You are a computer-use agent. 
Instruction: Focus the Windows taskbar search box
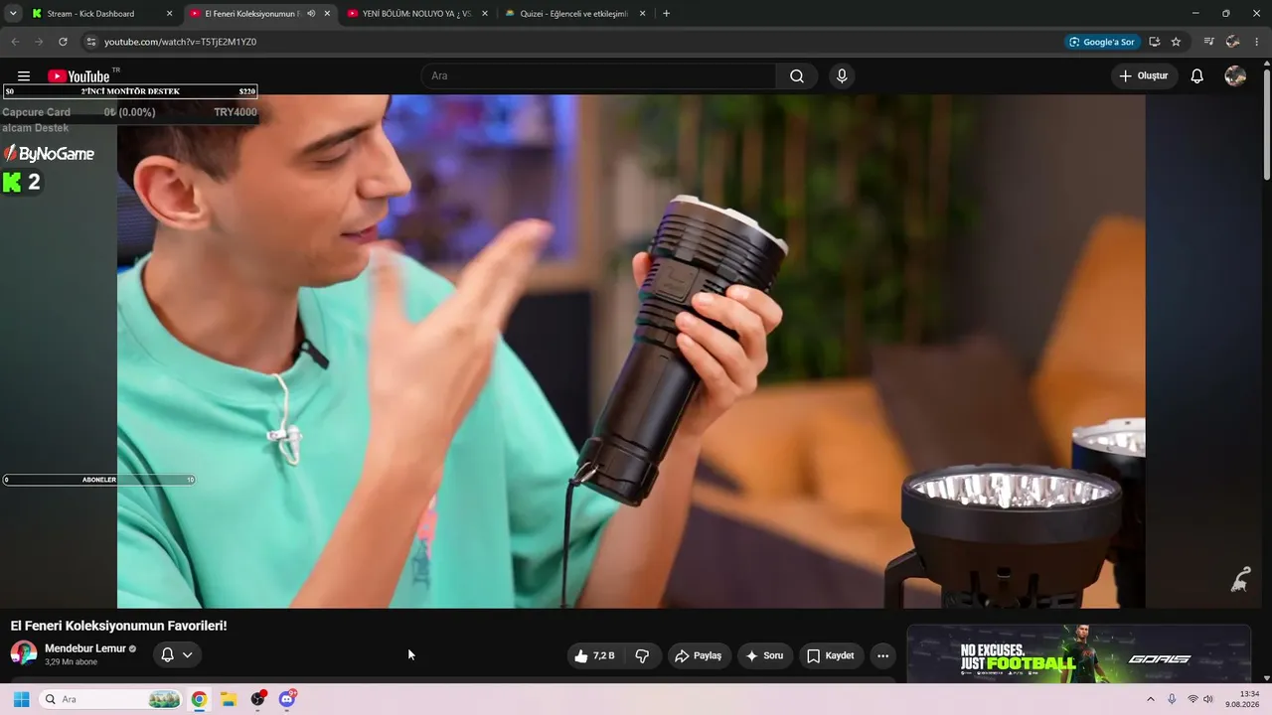[112, 699]
